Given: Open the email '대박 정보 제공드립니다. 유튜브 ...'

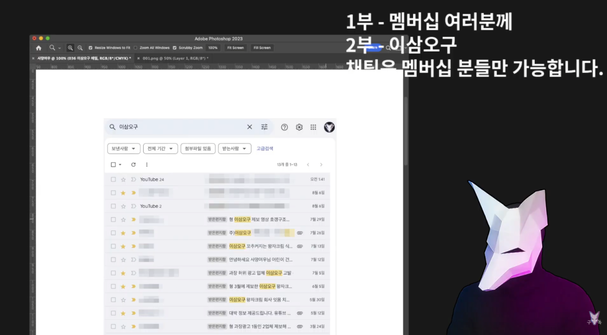Looking at the screenshot, I should [259, 313].
